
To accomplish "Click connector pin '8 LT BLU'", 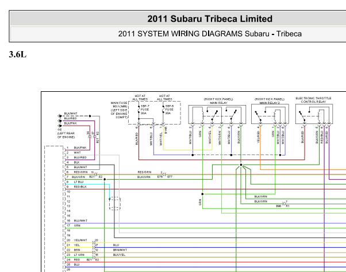I will (x=75, y=182).
